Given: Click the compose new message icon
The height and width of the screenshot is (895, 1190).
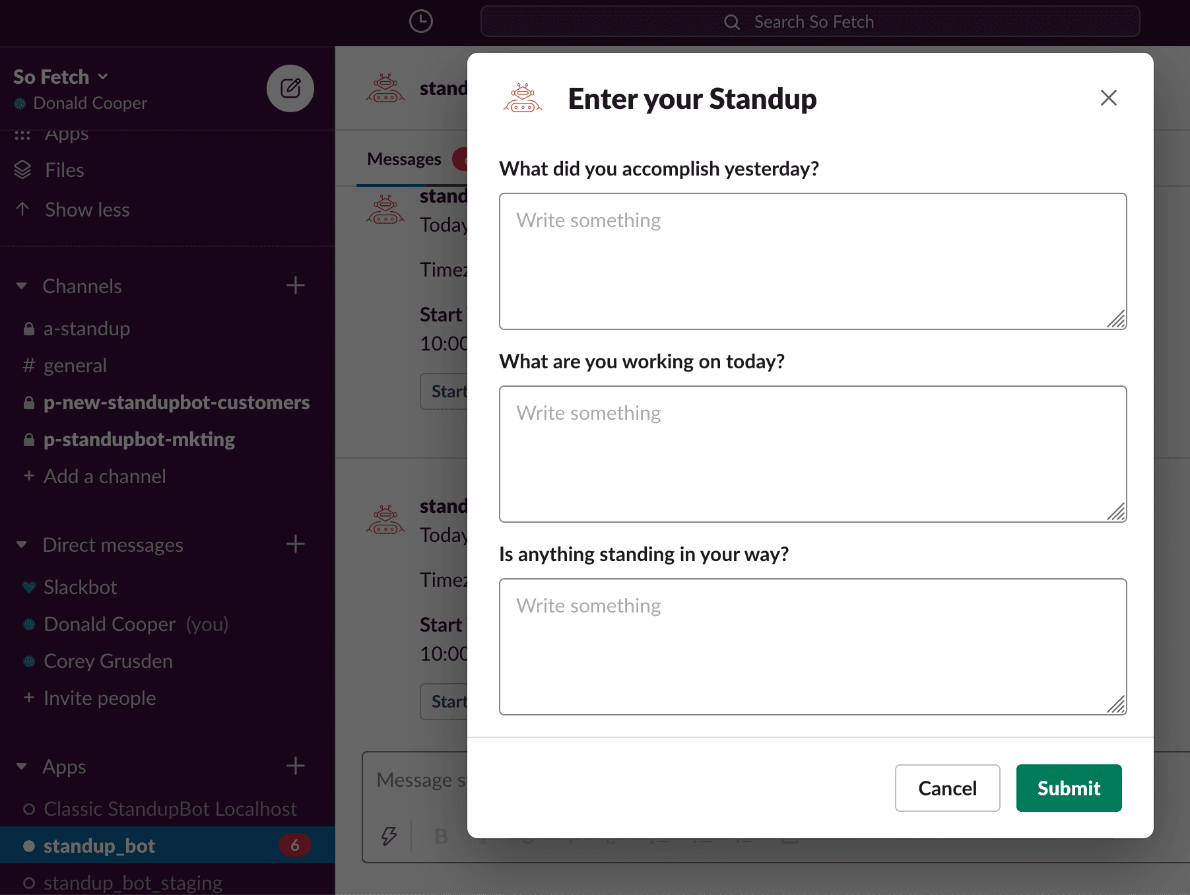Looking at the screenshot, I should coord(290,88).
